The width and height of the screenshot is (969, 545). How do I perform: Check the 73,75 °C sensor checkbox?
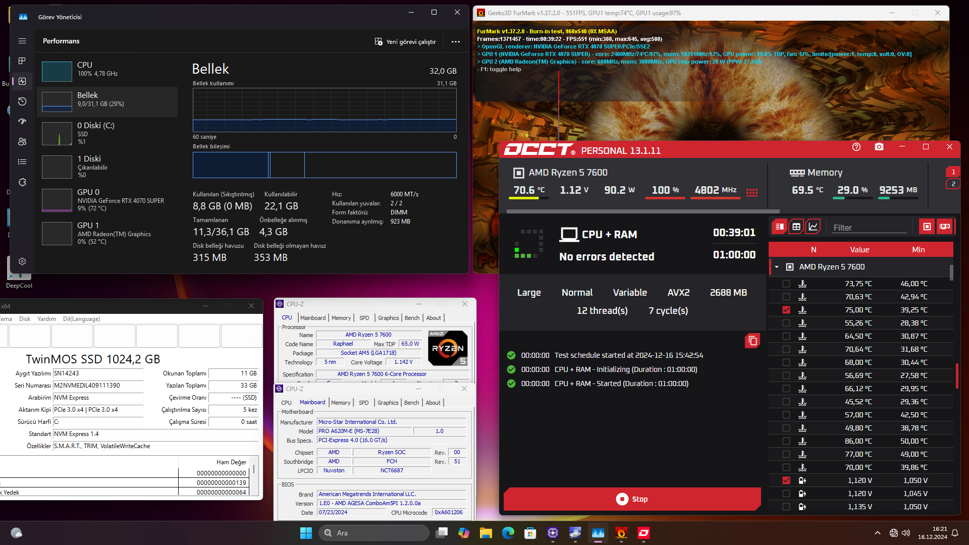(x=786, y=284)
